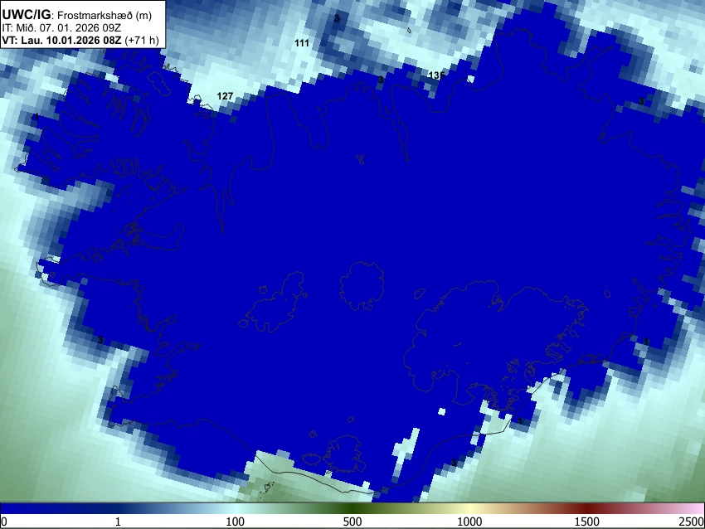Click the color scale legend bar
This screenshot has width=705, height=529.
point(352,508)
